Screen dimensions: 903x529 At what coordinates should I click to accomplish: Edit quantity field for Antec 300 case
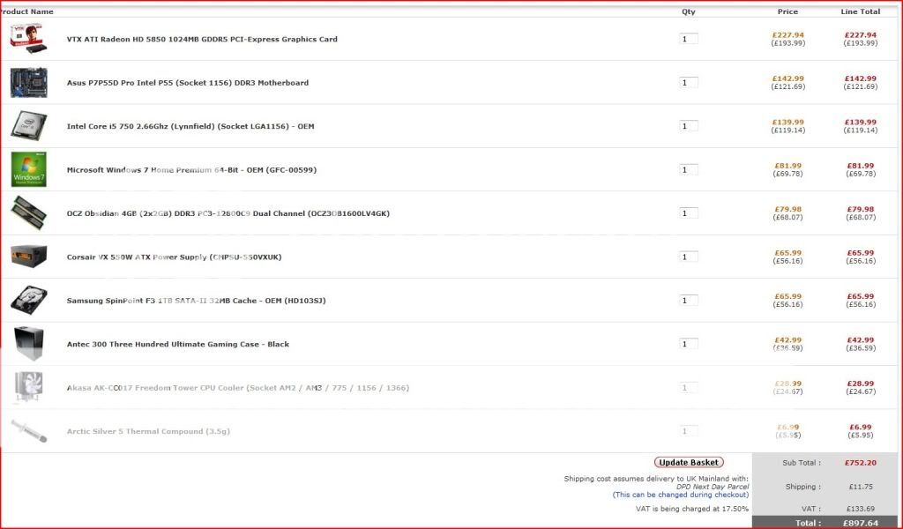pos(689,344)
